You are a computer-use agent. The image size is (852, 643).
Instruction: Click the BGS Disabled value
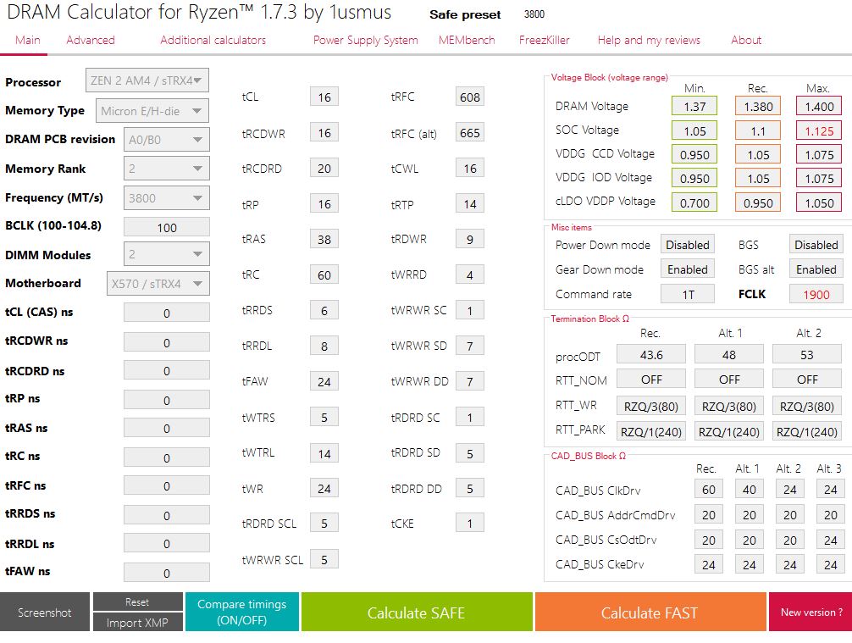816,245
